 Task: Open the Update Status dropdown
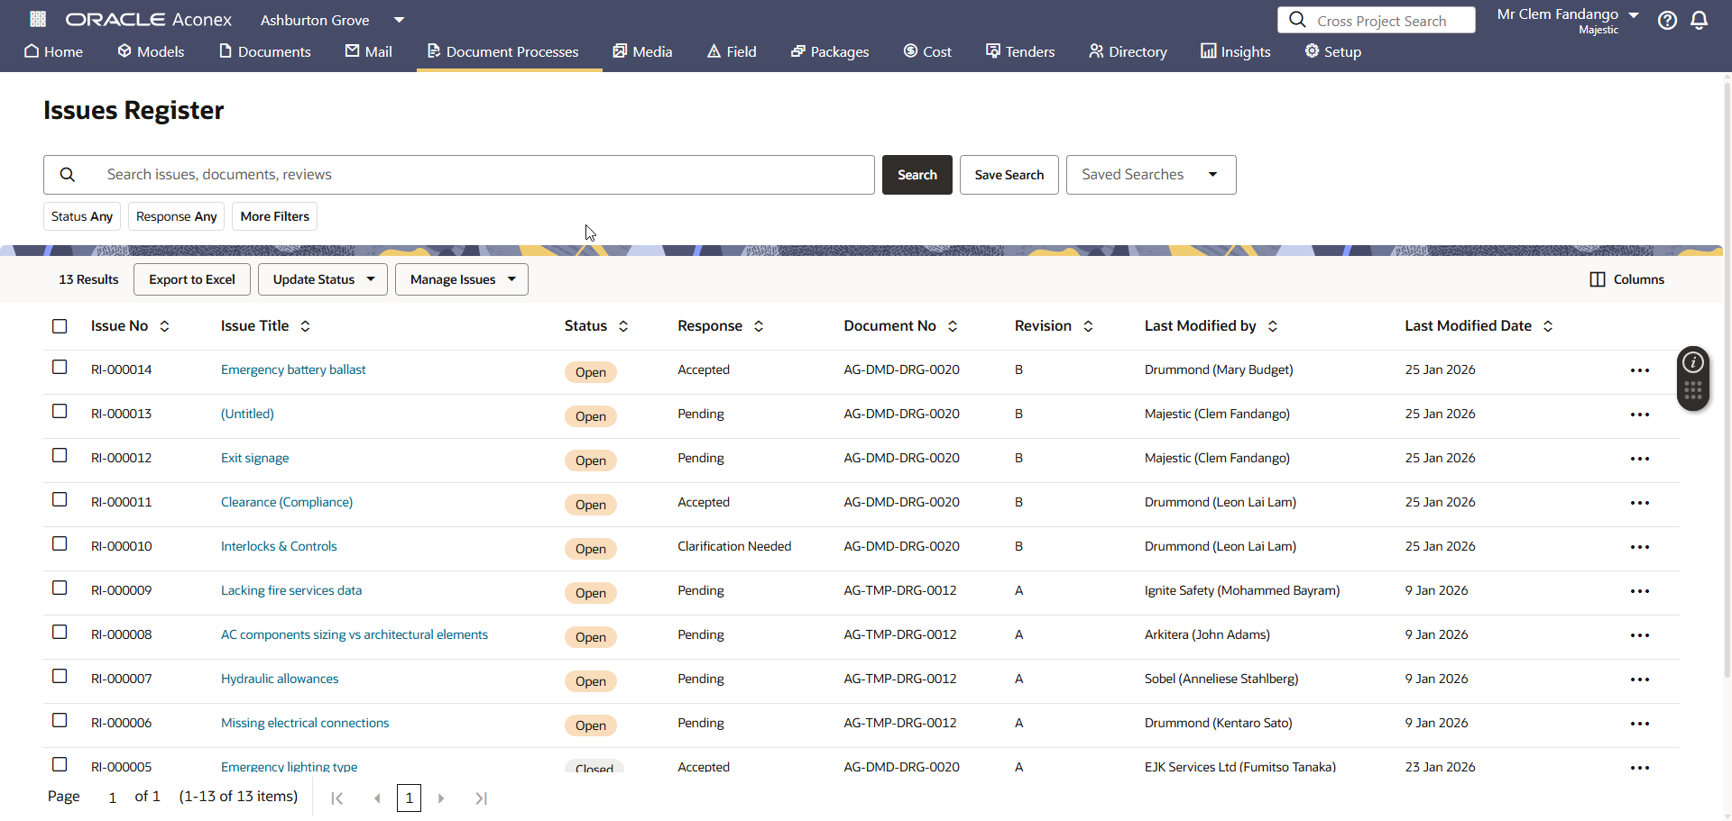click(323, 279)
